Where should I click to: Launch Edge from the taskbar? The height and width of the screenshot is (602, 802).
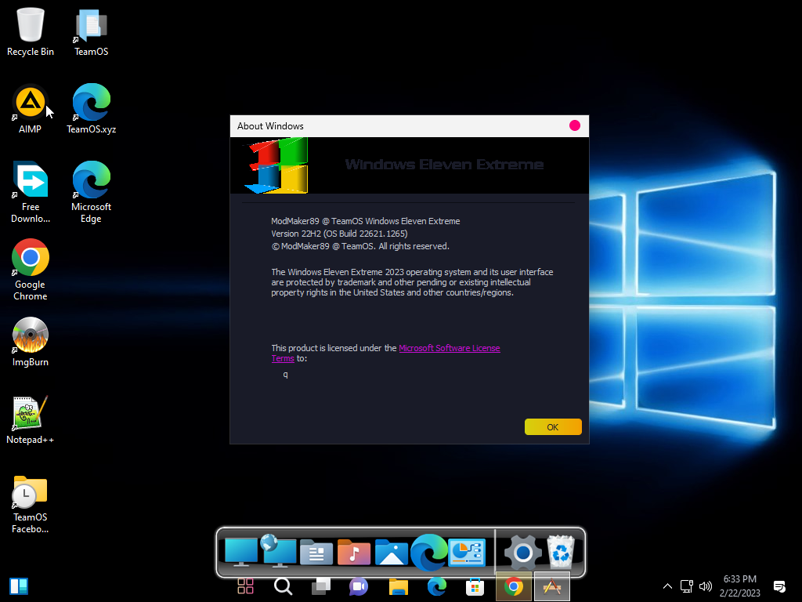pyautogui.click(x=437, y=586)
